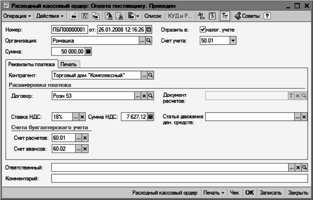The image size is (313, 200).
Task: Click the Комментарий input field
Action: click(180, 178)
